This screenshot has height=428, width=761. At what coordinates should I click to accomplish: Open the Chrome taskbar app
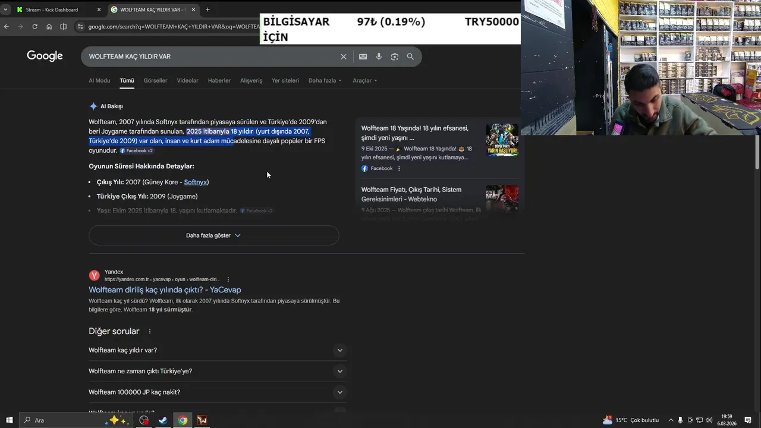pyautogui.click(x=183, y=420)
